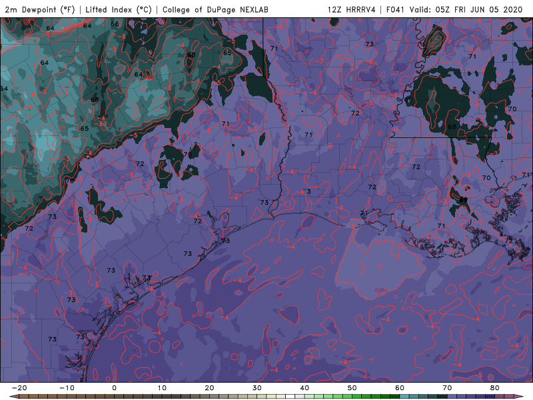Click the "60" color scale label
The image size is (533, 400).
click(x=400, y=388)
